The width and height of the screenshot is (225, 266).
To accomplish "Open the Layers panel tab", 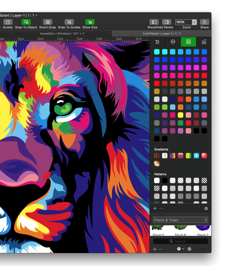I will [x=173, y=42].
